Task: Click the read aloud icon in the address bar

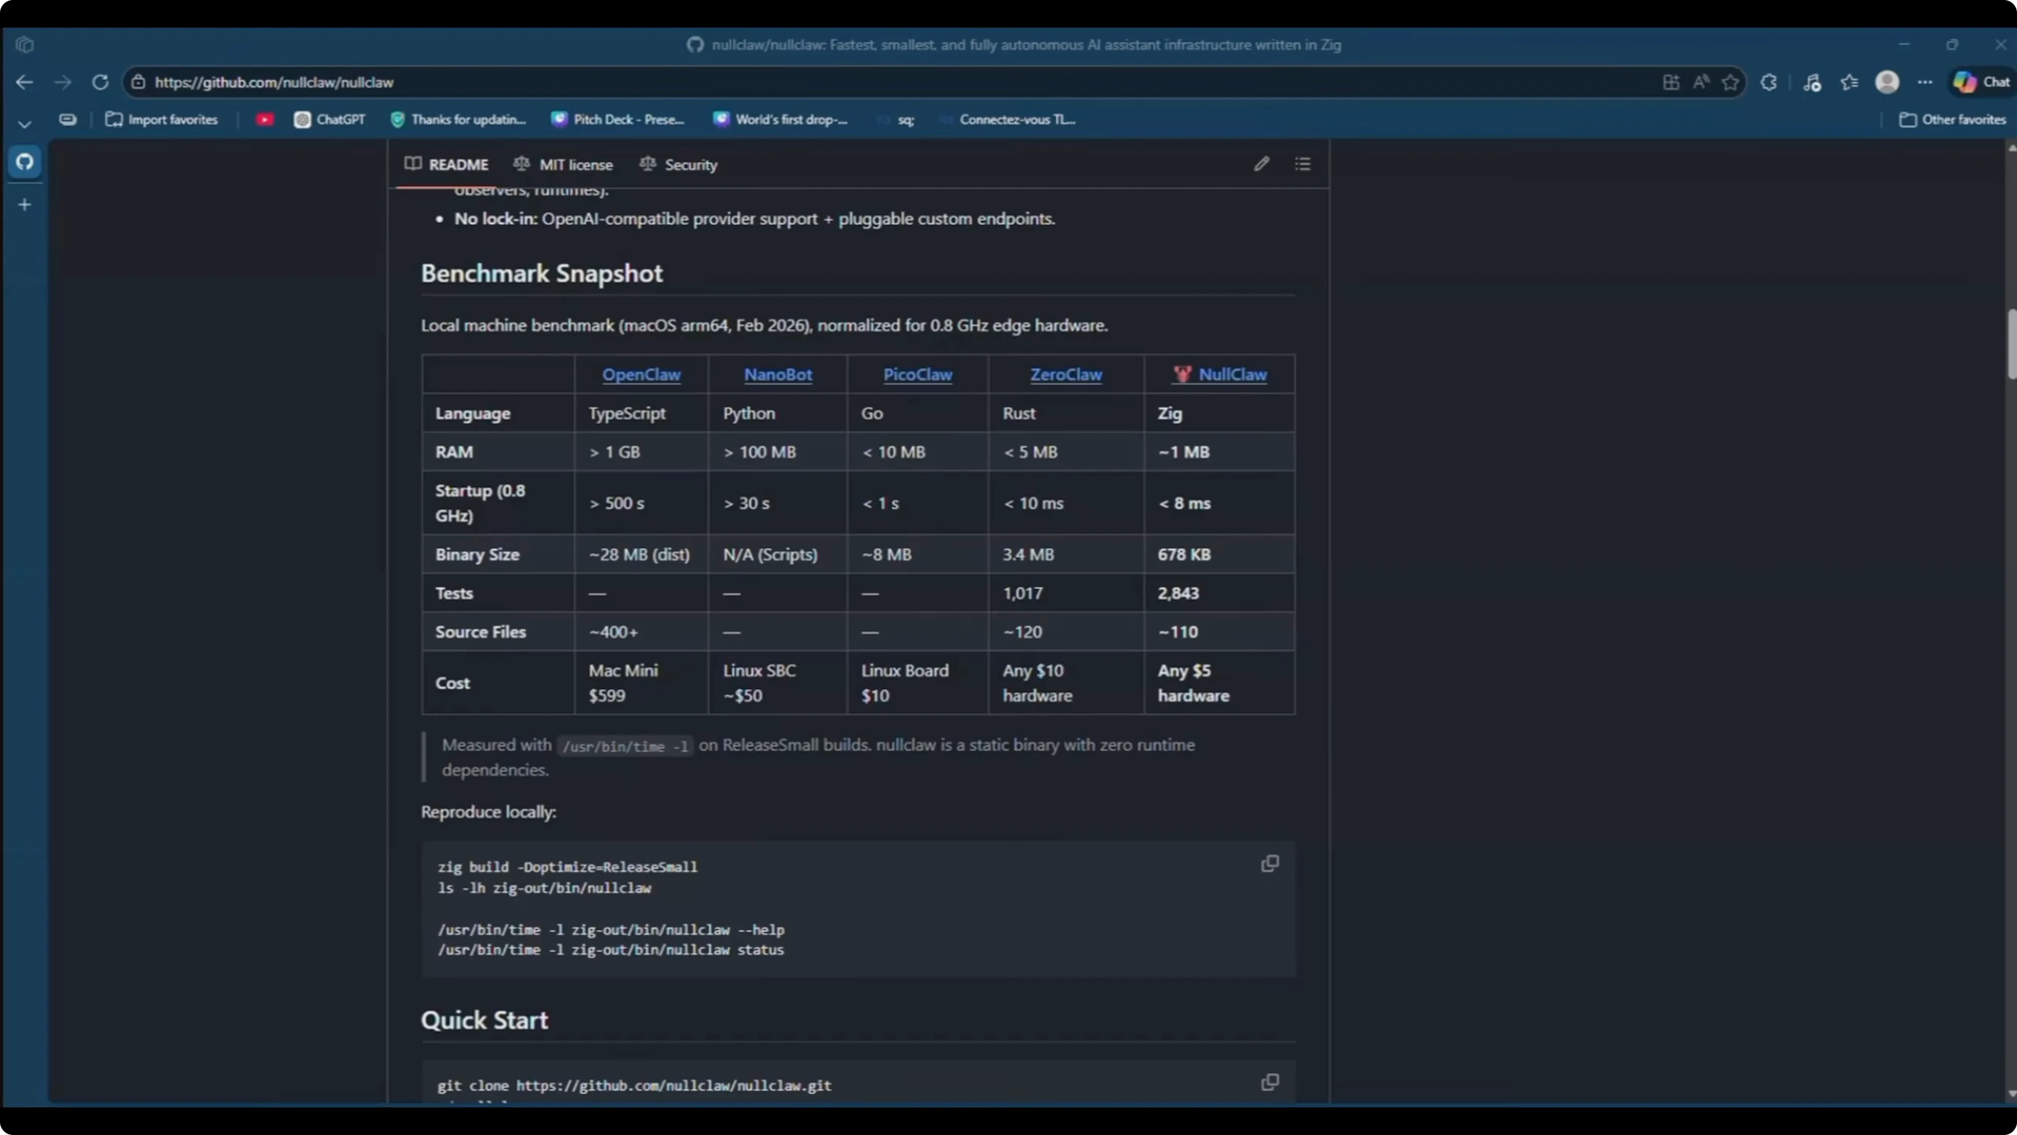Action: pos(1701,82)
